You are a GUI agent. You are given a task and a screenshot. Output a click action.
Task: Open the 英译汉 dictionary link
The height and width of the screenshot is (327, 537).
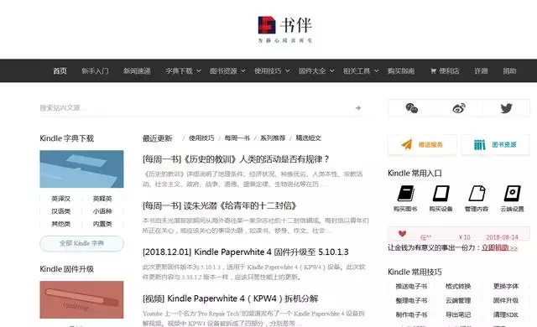pos(61,199)
